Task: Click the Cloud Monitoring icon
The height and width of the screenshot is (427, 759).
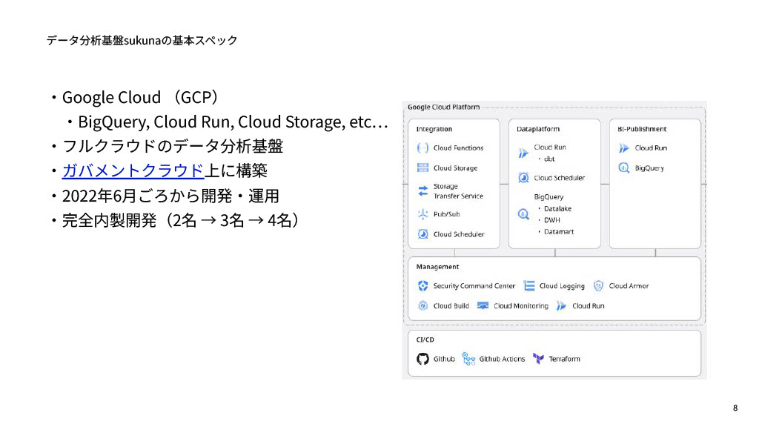Action: point(483,305)
